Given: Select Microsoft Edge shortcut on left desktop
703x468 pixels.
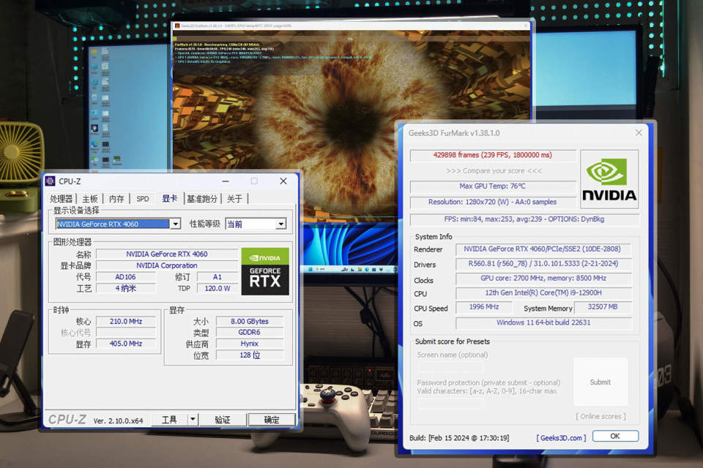Looking at the screenshot, I should [x=94, y=144].
